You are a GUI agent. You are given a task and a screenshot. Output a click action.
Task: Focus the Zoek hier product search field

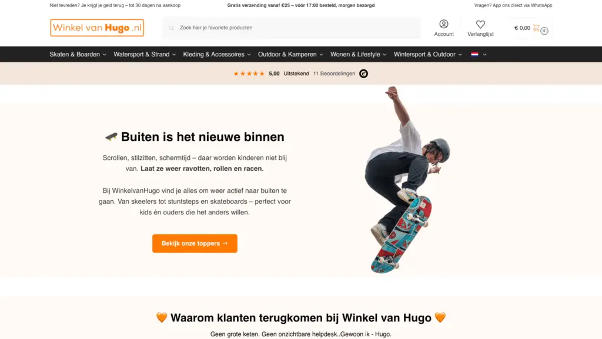[x=292, y=28]
